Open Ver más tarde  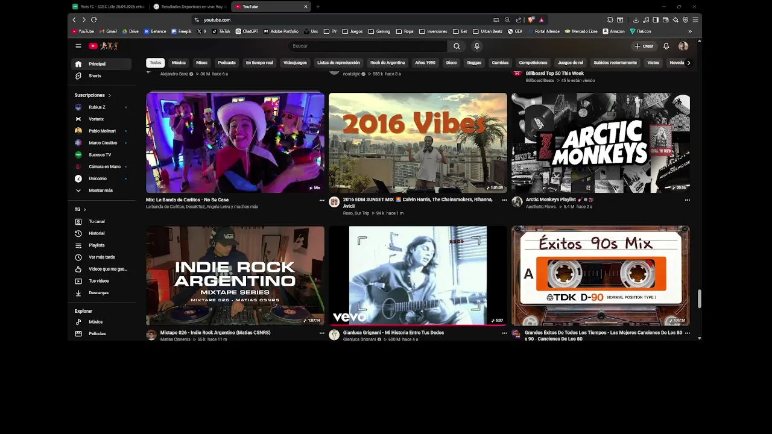pos(101,257)
